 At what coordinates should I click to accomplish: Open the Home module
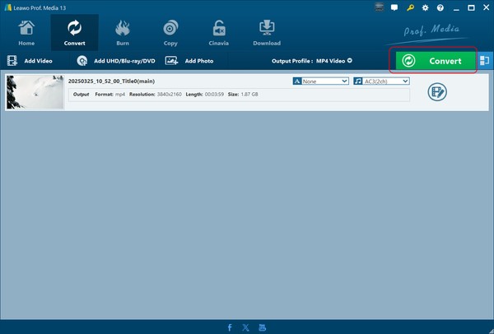point(26,33)
